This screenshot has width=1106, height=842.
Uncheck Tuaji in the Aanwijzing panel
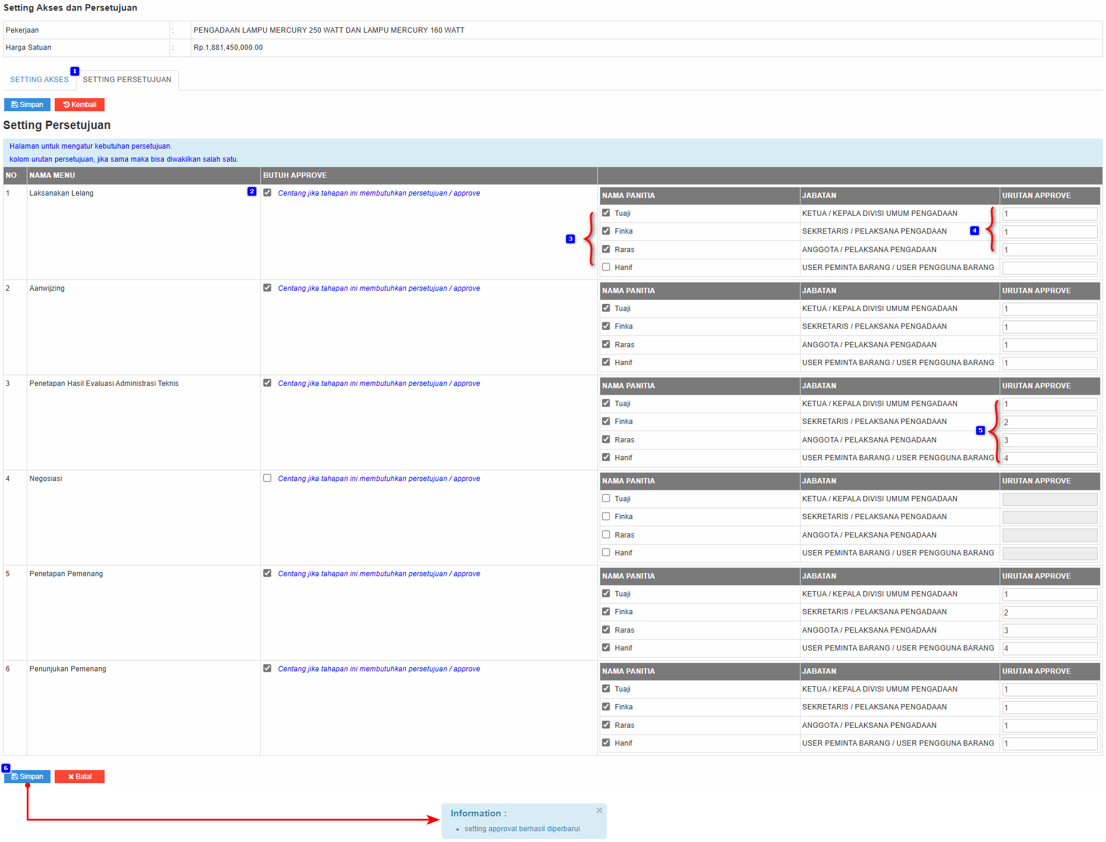[606, 308]
